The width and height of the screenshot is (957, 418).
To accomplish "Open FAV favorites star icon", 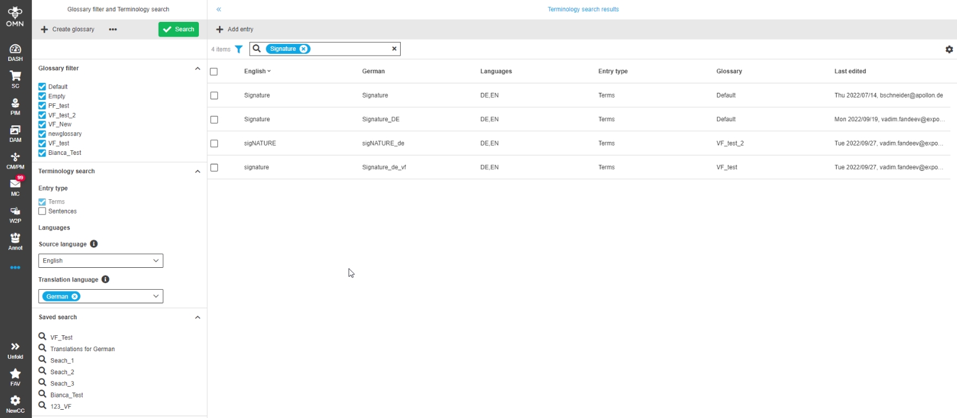I will pyautogui.click(x=15, y=377).
